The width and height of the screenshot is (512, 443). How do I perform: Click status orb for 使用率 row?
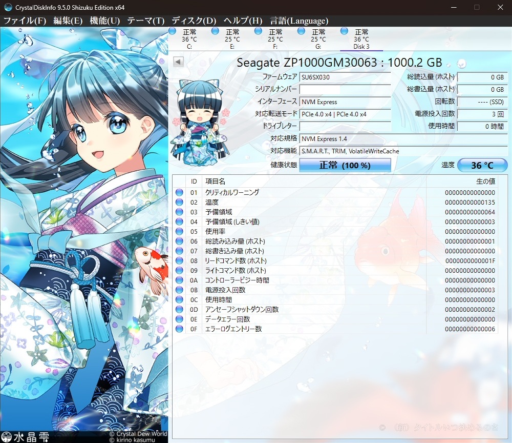point(179,231)
